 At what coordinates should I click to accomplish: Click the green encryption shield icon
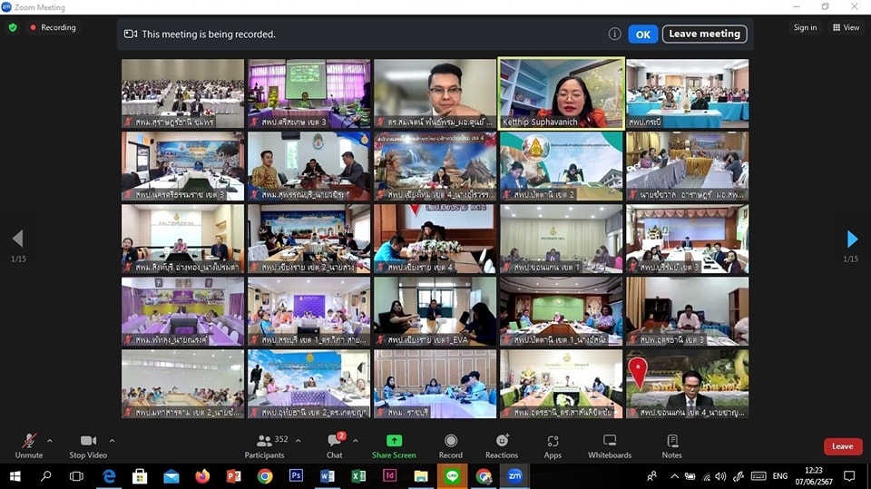pyautogui.click(x=13, y=27)
